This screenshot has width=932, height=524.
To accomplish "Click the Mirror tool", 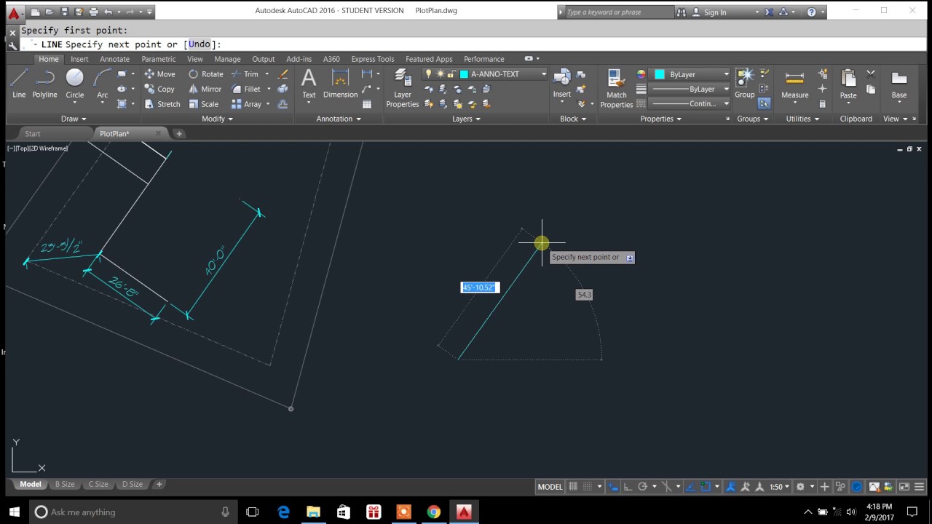I will coord(205,89).
